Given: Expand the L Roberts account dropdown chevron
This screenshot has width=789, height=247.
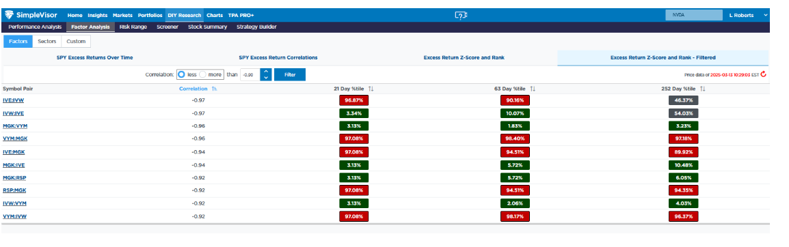Looking at the screenshot, I should point(765,16).
